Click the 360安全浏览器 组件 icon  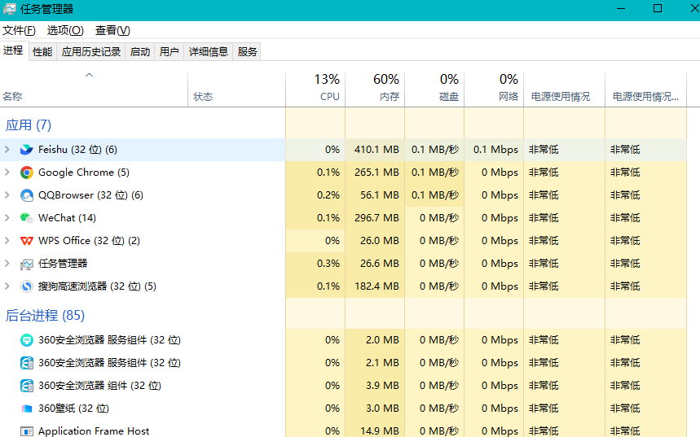click(27, 386)
